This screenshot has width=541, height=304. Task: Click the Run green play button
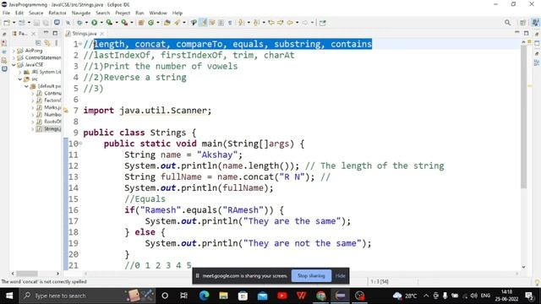(x=94, y=23)
